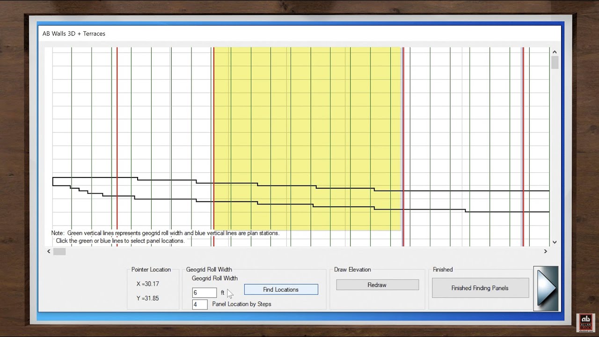
Task: Click the X =30.17 pointer value
Action: pos(147,284)
